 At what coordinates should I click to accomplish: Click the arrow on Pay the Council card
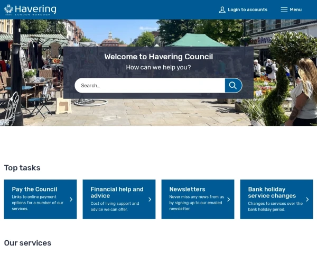[x=71, y=199]
